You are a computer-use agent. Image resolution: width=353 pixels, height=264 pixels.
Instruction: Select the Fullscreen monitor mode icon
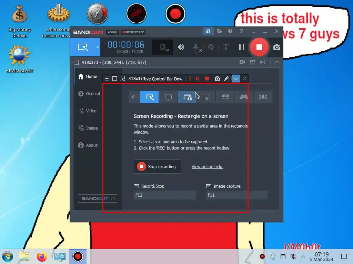(x=168, y=97)
